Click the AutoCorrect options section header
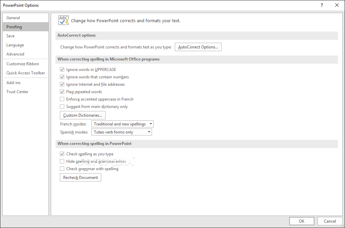The width and height of the screenshot is (345, 228). coord(196,35)
